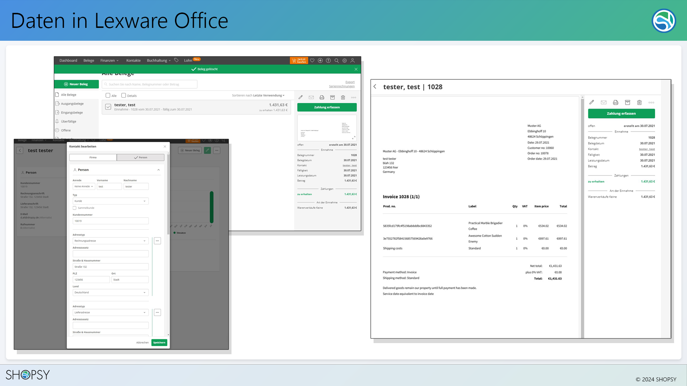The image size is (687, 386).
Task: Select the 'Person' toggle in Kontakt bearbeiten
Action: pos(141,157)
